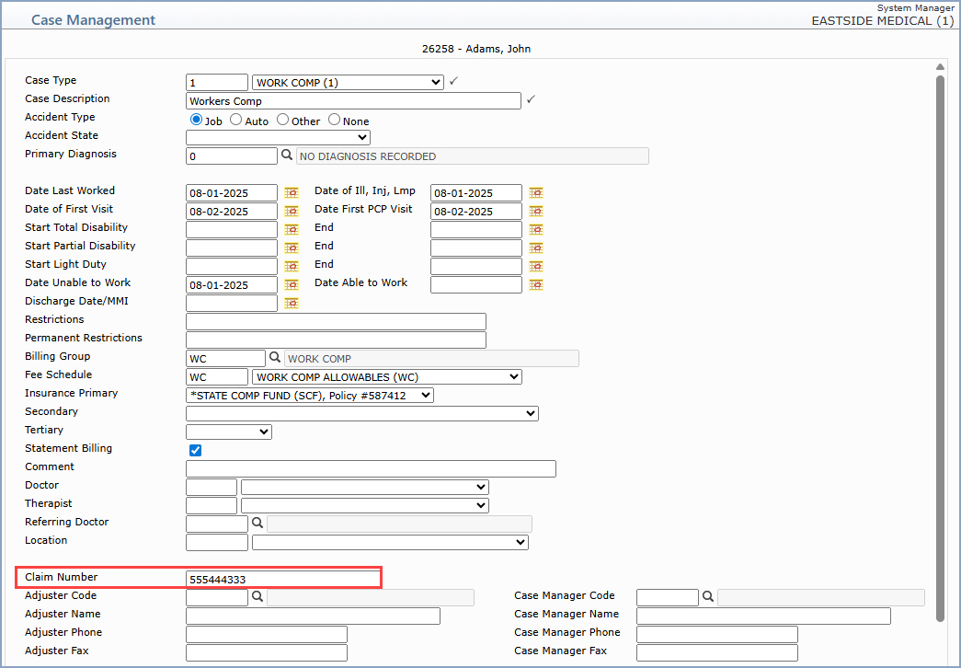961x668 pixels.
Task: Open the Accident State dropdown
Action: point(278,137)
